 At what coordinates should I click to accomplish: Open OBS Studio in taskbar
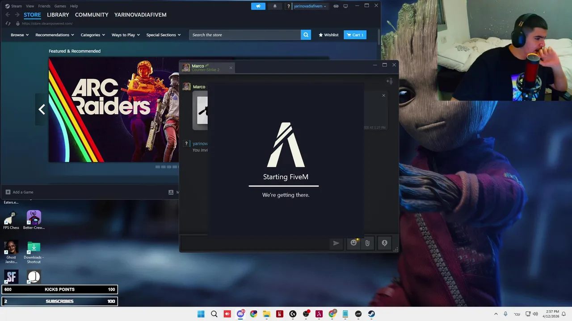[x=306, y=314]
